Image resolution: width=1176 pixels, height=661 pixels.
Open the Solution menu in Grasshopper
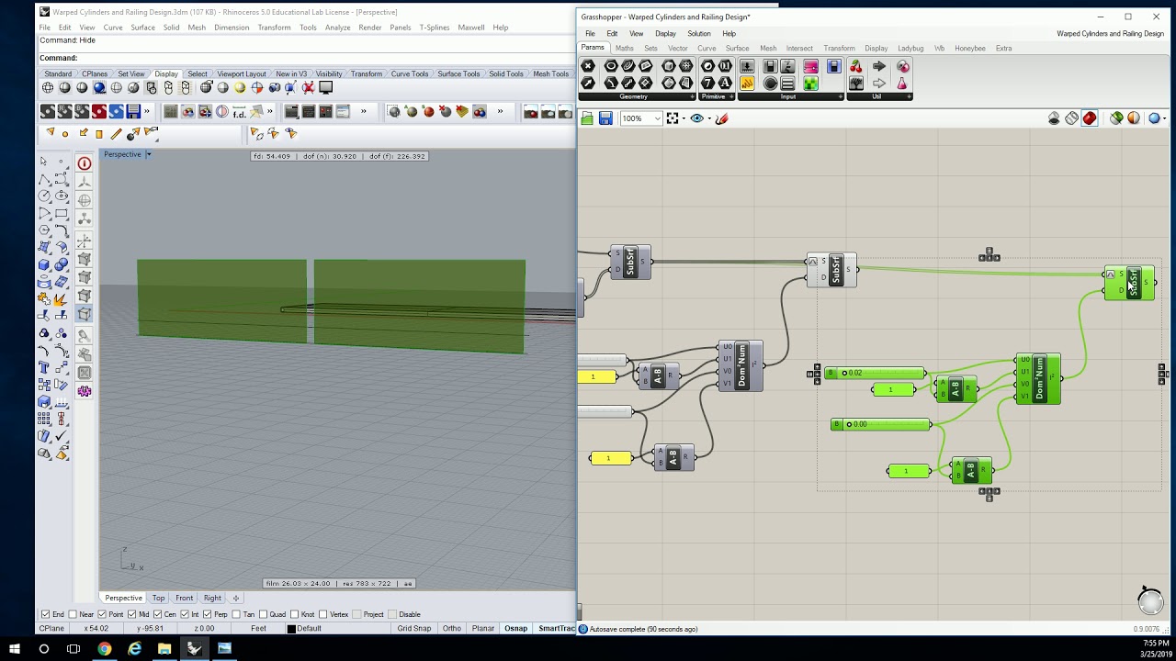tap(698, 34)
